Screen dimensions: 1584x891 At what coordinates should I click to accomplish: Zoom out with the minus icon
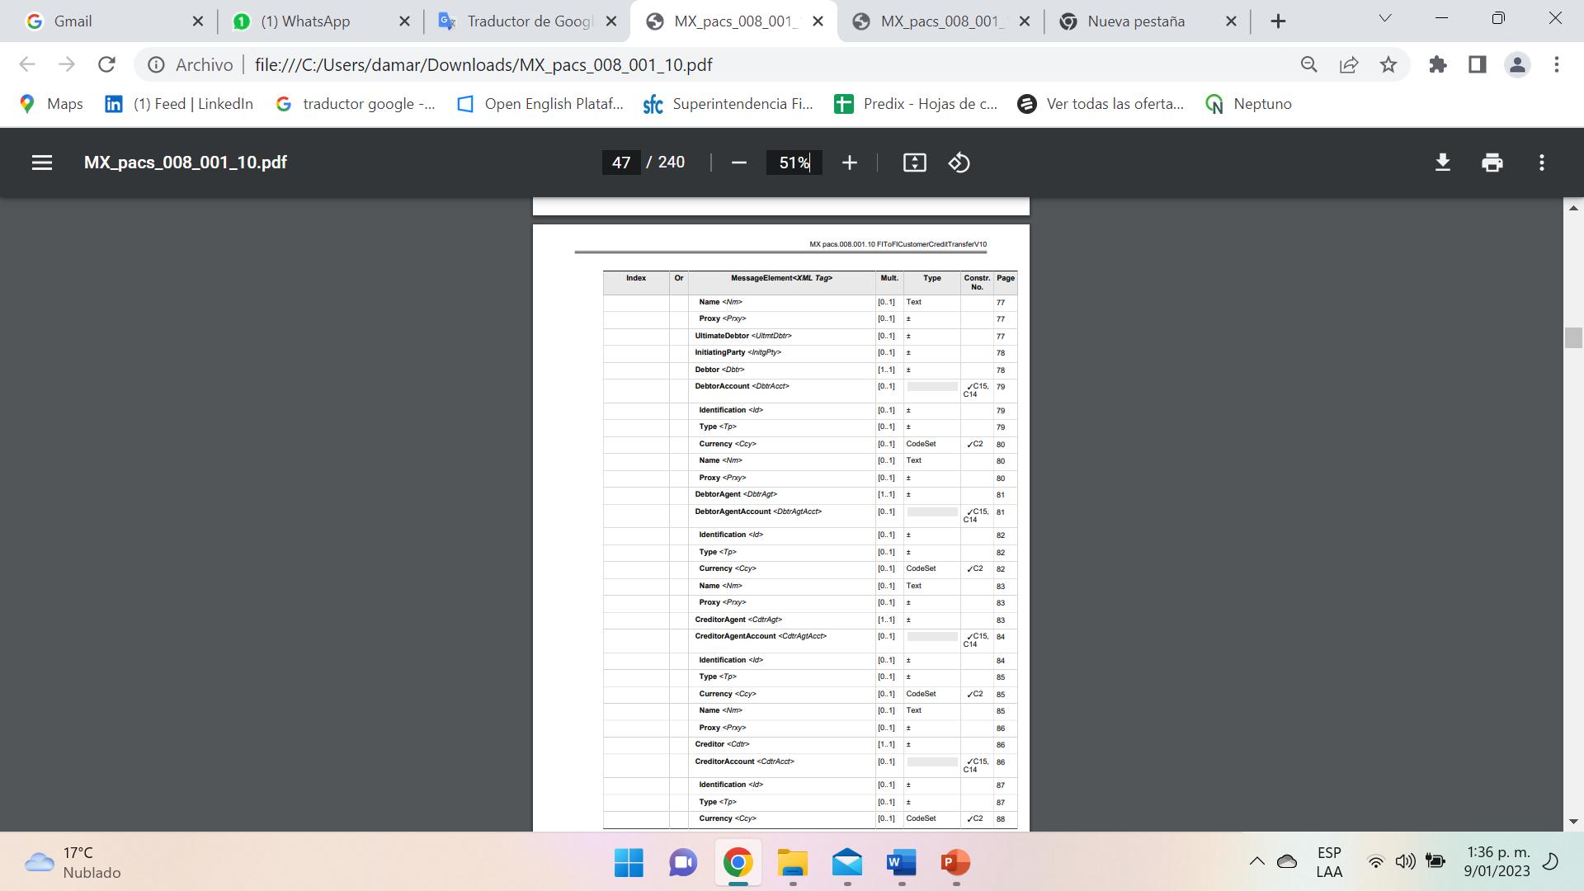coord(738,163)
